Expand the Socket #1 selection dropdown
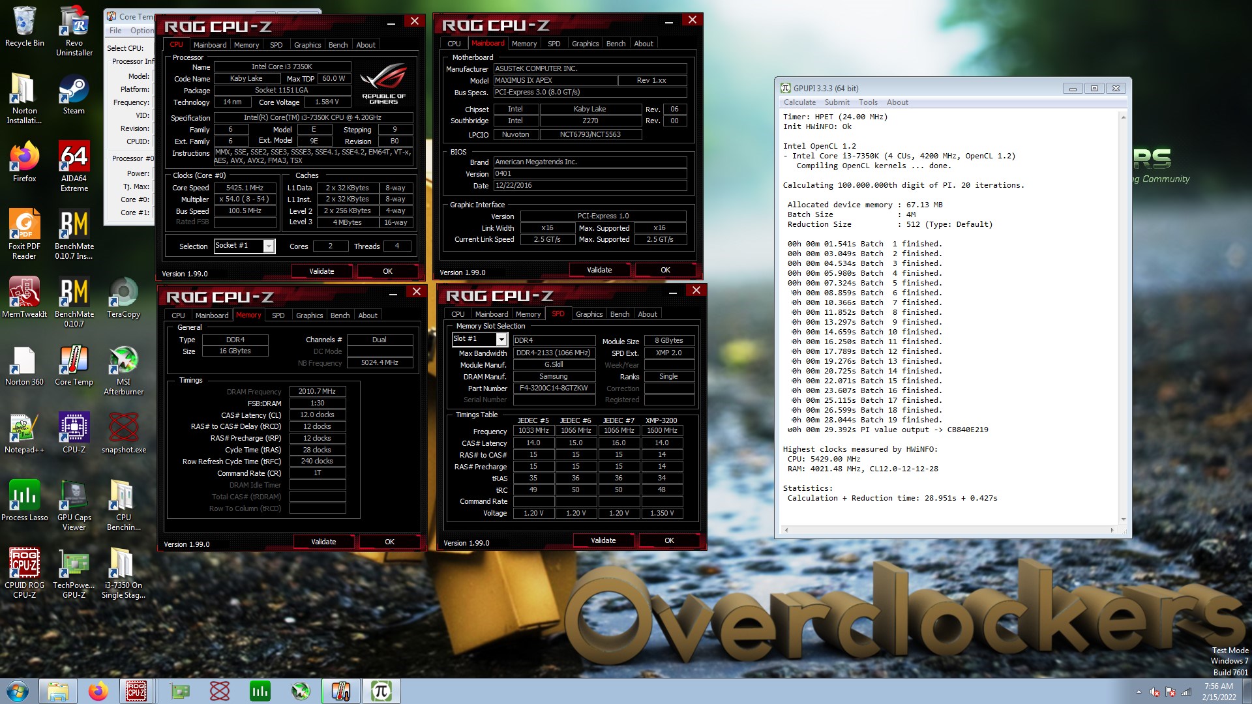Image resolution: width=1252 pixels, height=704 pixels. [269, 246]
